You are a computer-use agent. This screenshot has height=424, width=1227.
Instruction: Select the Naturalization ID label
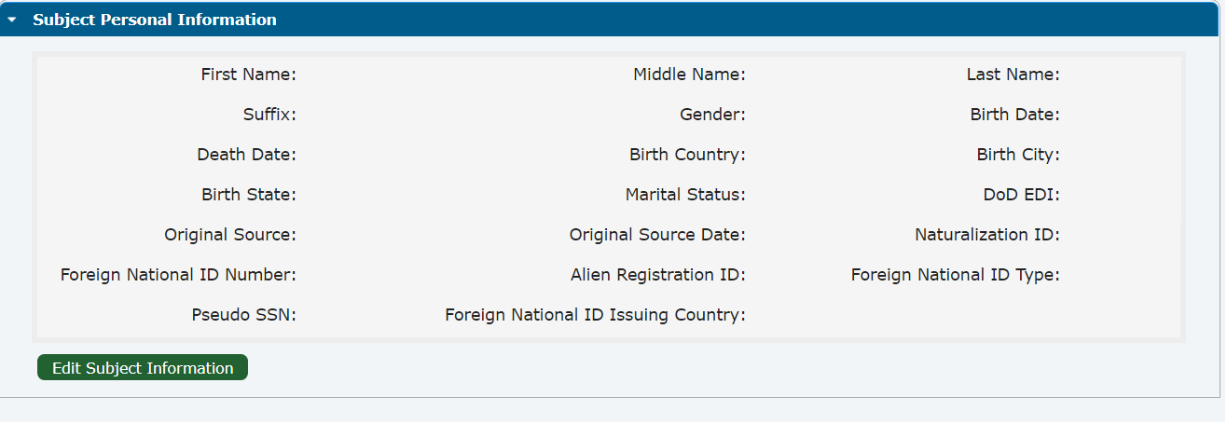pos(986,235)
